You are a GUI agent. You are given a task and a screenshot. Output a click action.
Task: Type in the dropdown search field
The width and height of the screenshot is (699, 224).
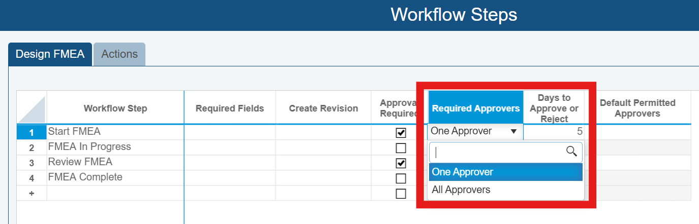(x=498, y=152)
